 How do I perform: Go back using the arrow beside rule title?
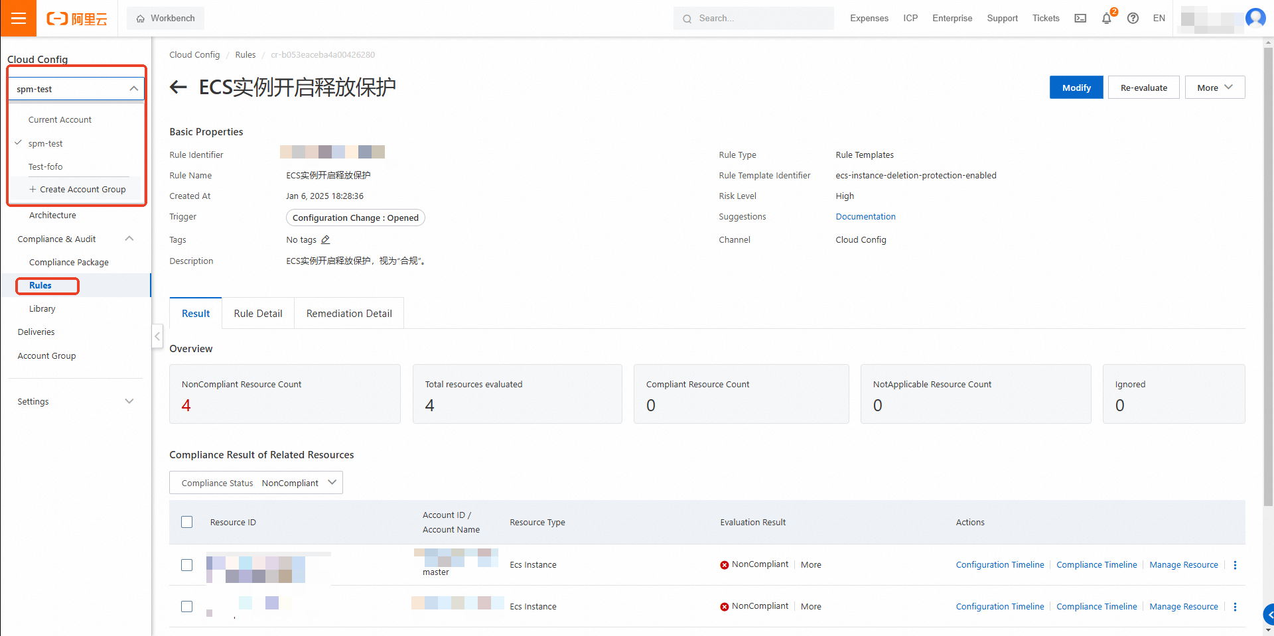(178, 87)
